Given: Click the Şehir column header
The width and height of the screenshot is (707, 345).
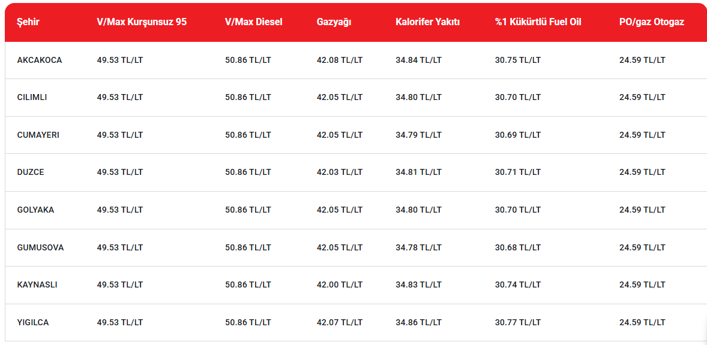Looking at the screenshot, I should point(28,22).
